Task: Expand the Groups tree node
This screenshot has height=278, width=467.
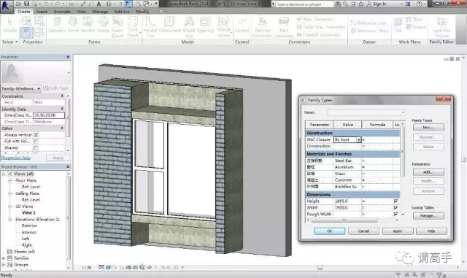Action: click(x=4, y=265)
